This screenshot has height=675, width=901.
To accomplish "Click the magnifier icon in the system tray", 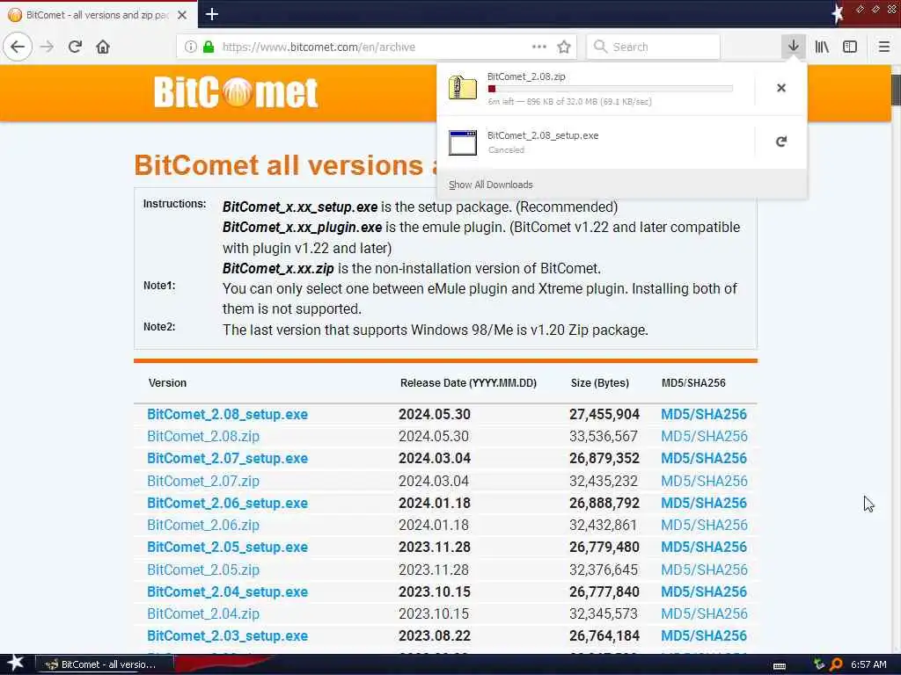I will (x=836, y=664).
